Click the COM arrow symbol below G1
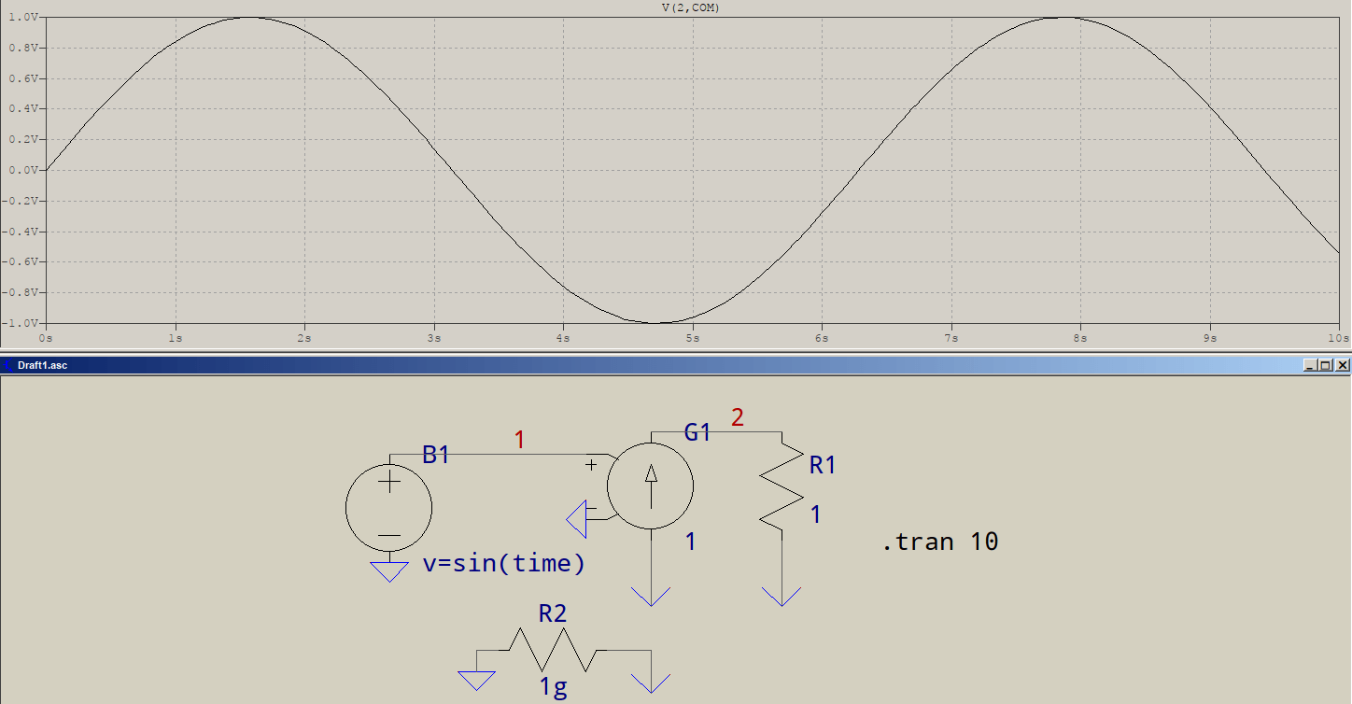The image size is (1352, 704). point(651,597)
